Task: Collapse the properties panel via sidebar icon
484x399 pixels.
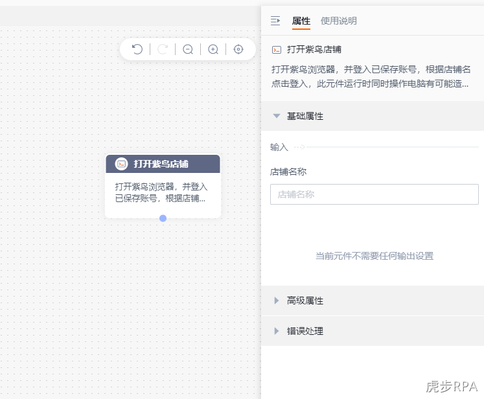Action: pos(275,21)
